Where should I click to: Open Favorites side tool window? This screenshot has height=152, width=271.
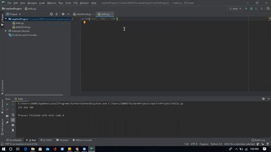tap(2, 106)
